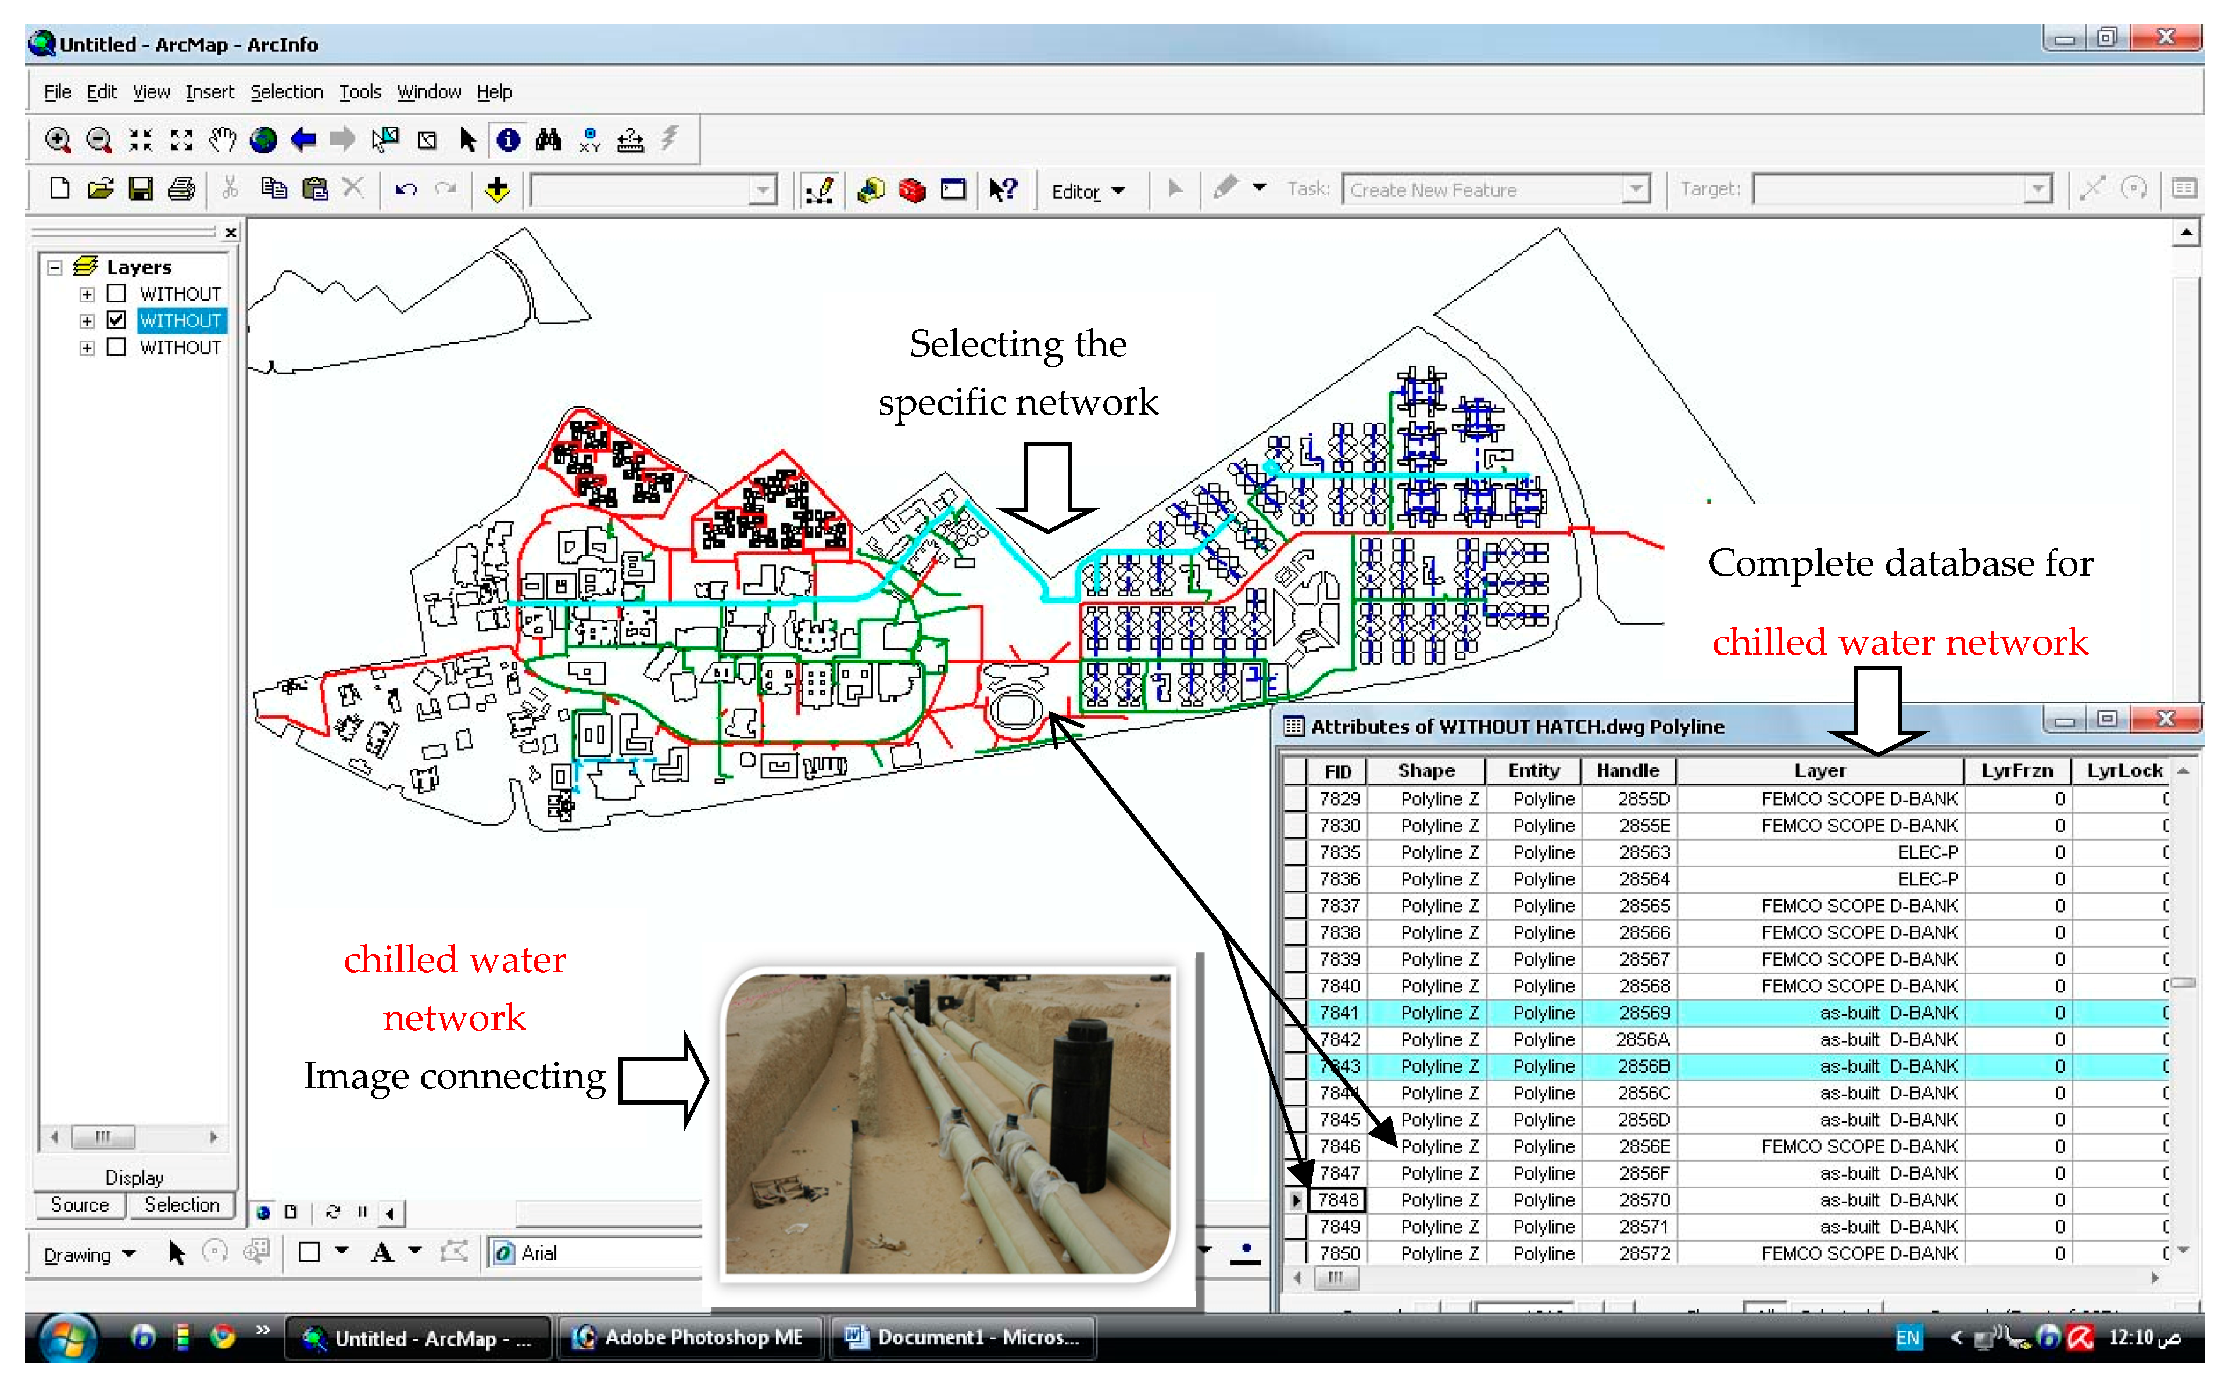Activate the Identify tool
The image size is (2218, 1390).
(x=509, y=140)
